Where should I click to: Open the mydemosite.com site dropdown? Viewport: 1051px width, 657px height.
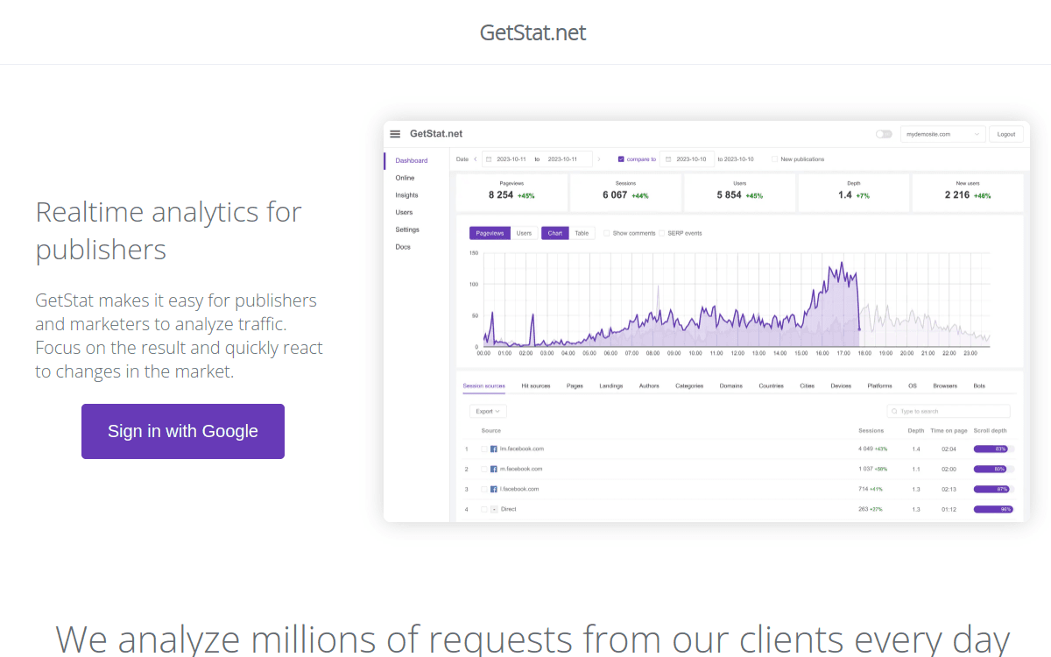[943, 133]
